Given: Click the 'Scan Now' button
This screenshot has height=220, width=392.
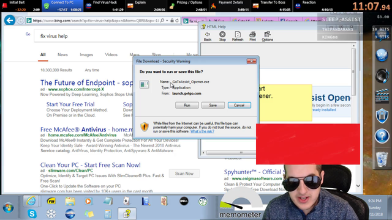Looking at the screenshot, I should point(184,174).
